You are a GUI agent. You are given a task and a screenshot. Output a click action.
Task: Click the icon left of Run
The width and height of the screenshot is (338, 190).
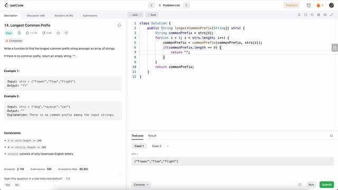click(299, 185)
